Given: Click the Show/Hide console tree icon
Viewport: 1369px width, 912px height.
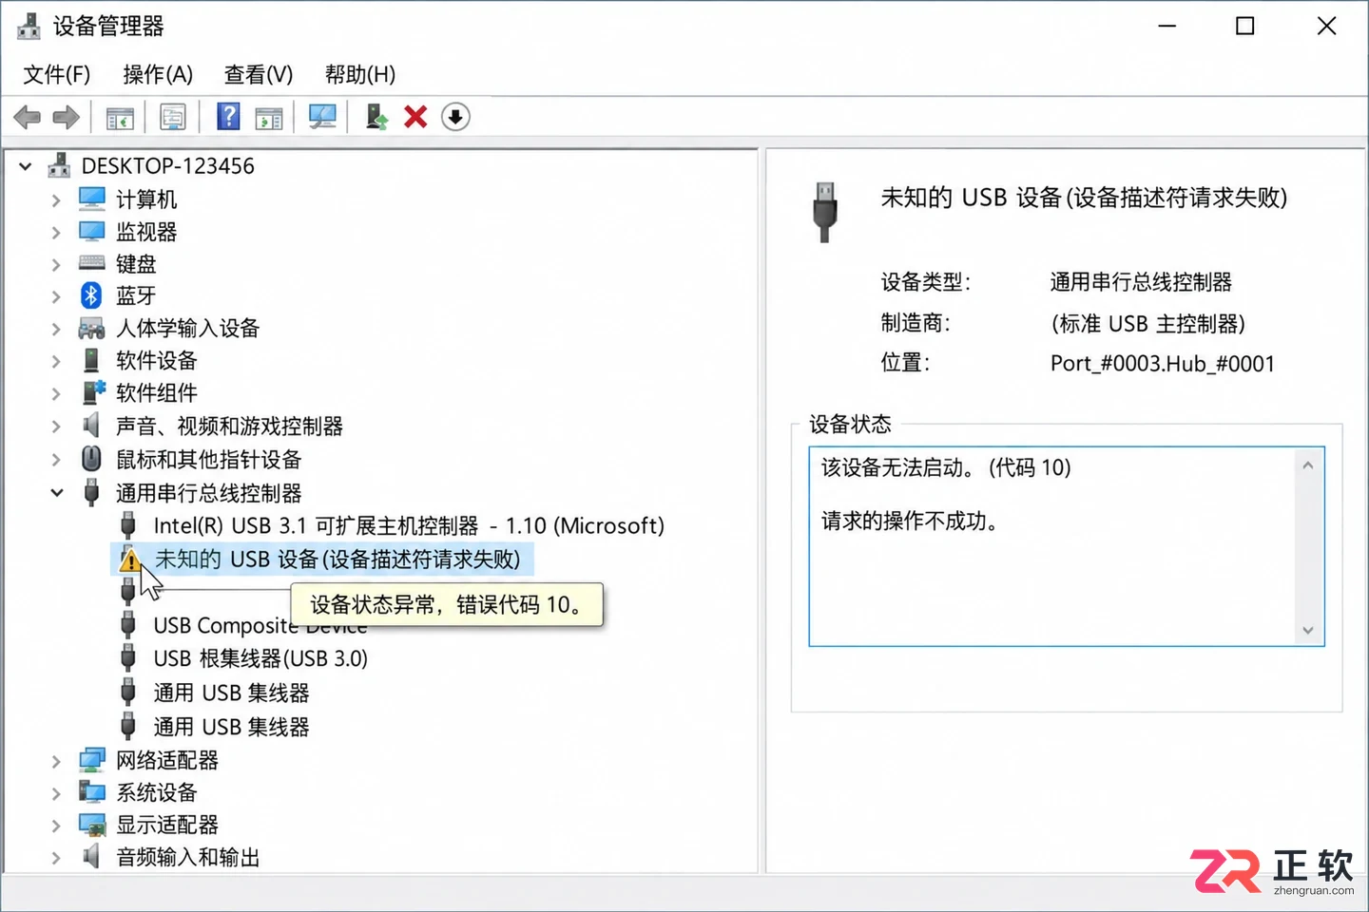Looking at the screenshot, I should (120, 118).
